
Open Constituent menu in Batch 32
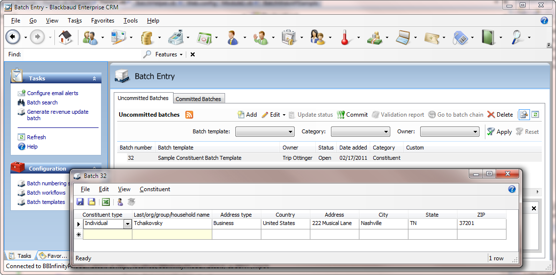click(155, 189)
